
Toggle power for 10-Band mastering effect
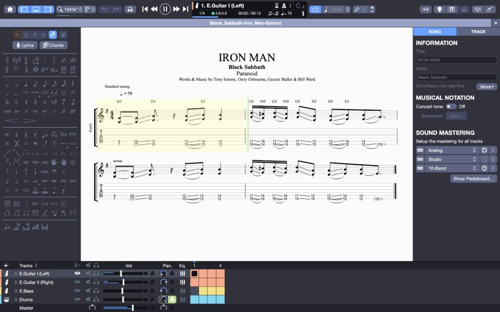[484, 168]
